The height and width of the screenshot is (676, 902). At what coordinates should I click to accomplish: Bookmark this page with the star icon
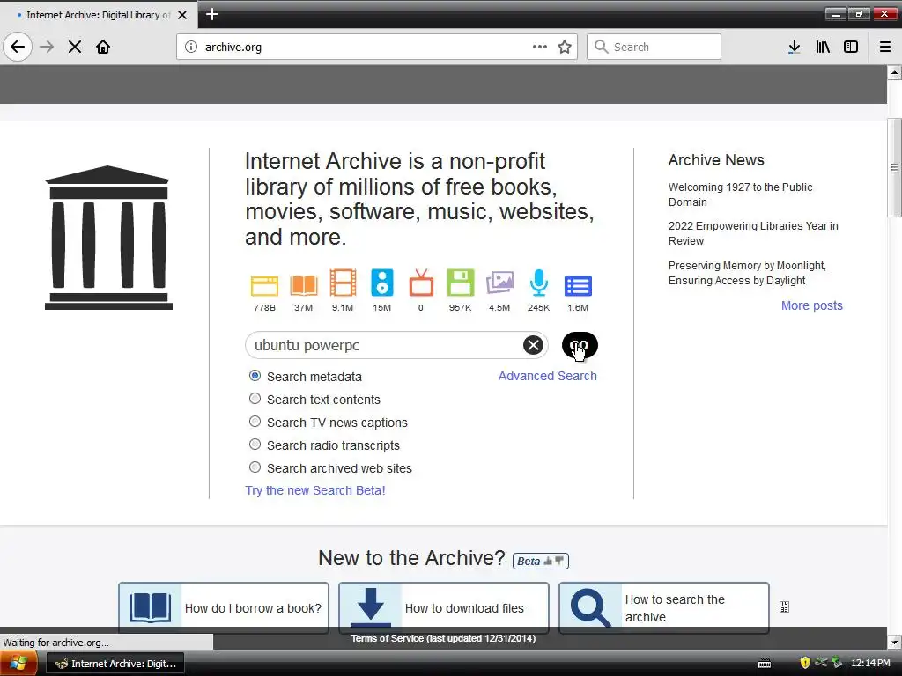tap(565, 47)
